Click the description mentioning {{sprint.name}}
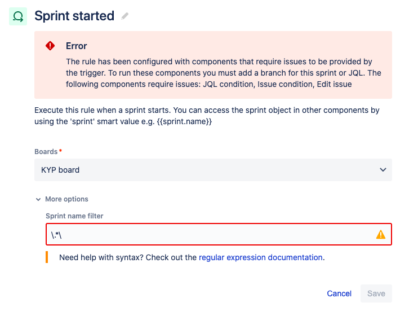The image size is (418, 320). coord(207,116)
